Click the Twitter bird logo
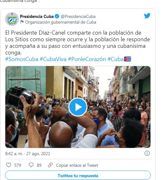The image size is (168, 180). pyautogui.click(x=147, y=16)
